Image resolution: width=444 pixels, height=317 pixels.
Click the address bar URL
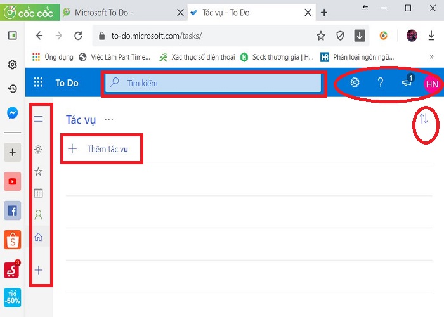pos(156,36)
